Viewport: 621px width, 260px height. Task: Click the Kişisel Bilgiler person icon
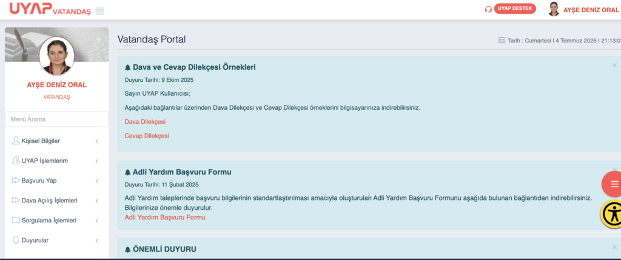coord(16,141)
